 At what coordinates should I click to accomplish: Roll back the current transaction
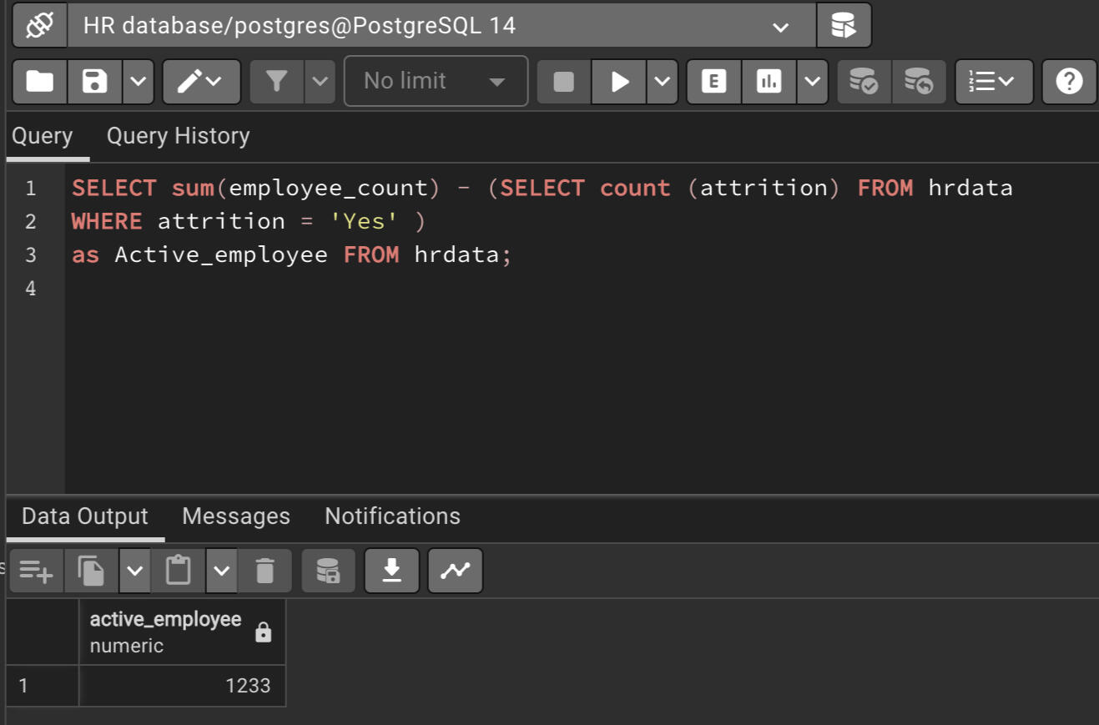(919, 81)
